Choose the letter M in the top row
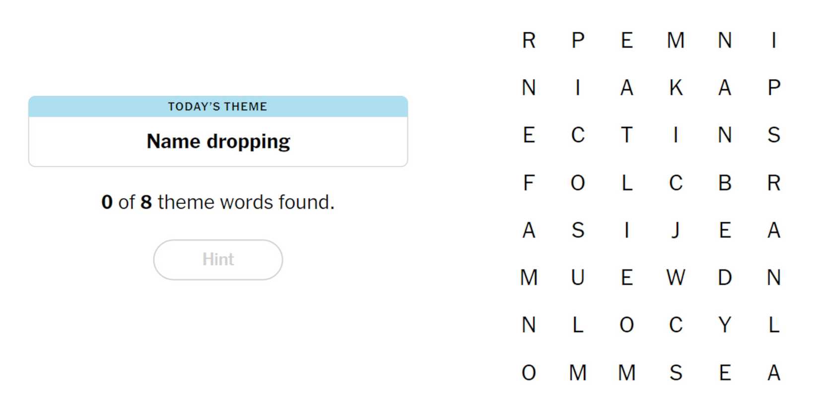Screen dimensions: 819x409 (x=676, y=40)
